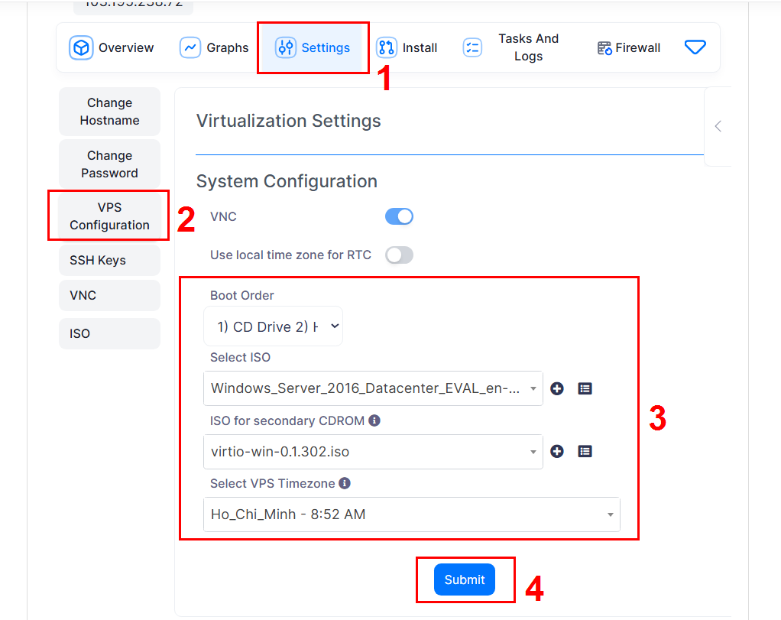Open the VPS Timezone dropdown
The height and width of the screenshot is (620, 781).
(x=412, y=515)
